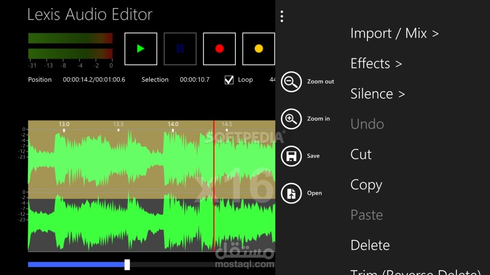Click the position time 00:00:14.2/00:01:00.6
The width and height of the screenshot is (490, 275).
94,80
